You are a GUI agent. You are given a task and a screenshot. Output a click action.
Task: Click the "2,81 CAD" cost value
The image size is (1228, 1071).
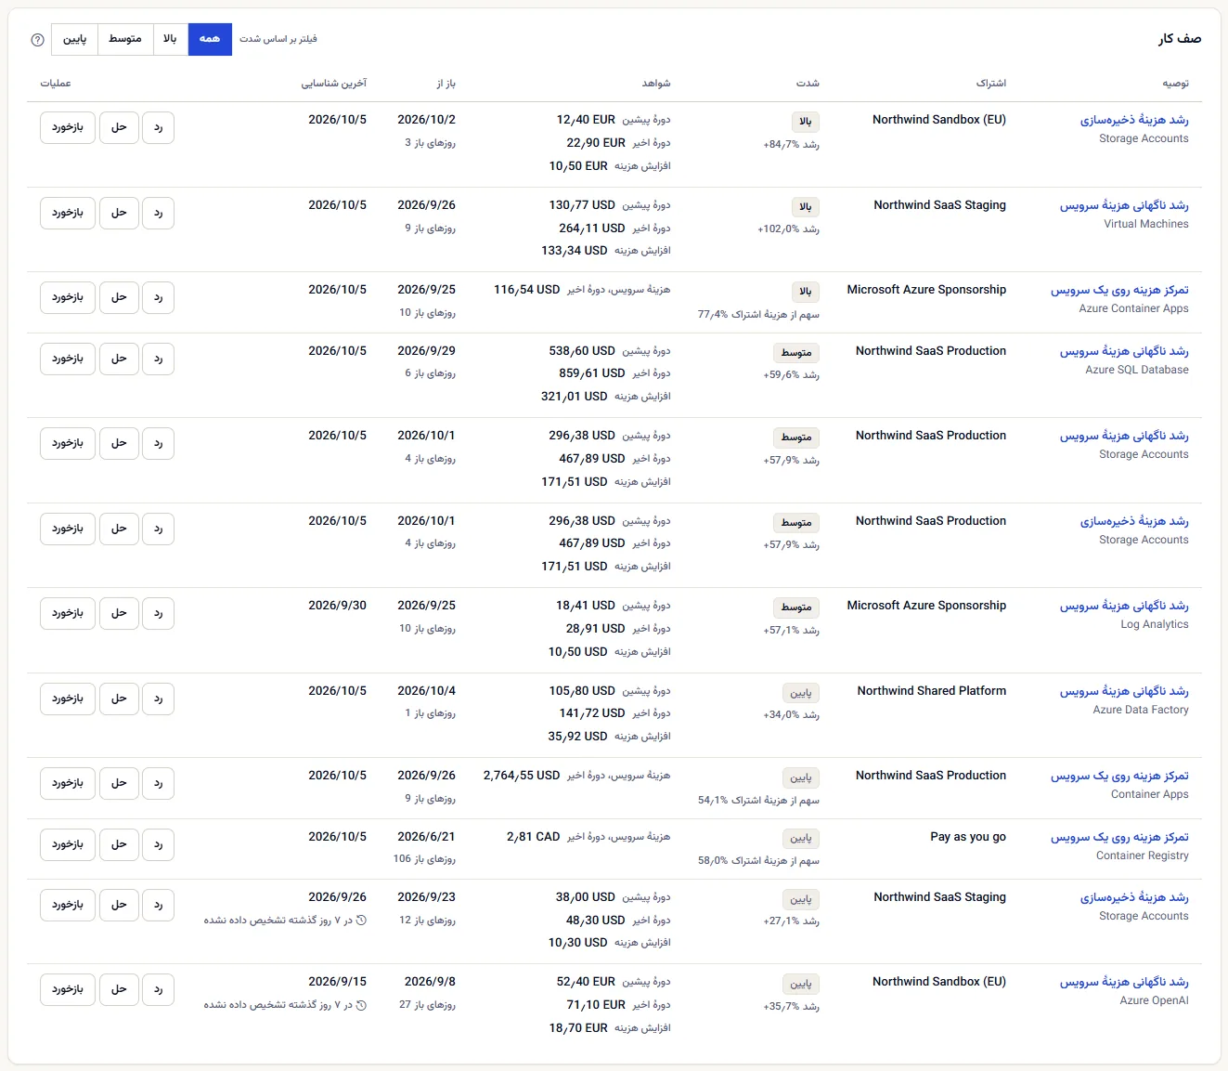coord(534,837)
